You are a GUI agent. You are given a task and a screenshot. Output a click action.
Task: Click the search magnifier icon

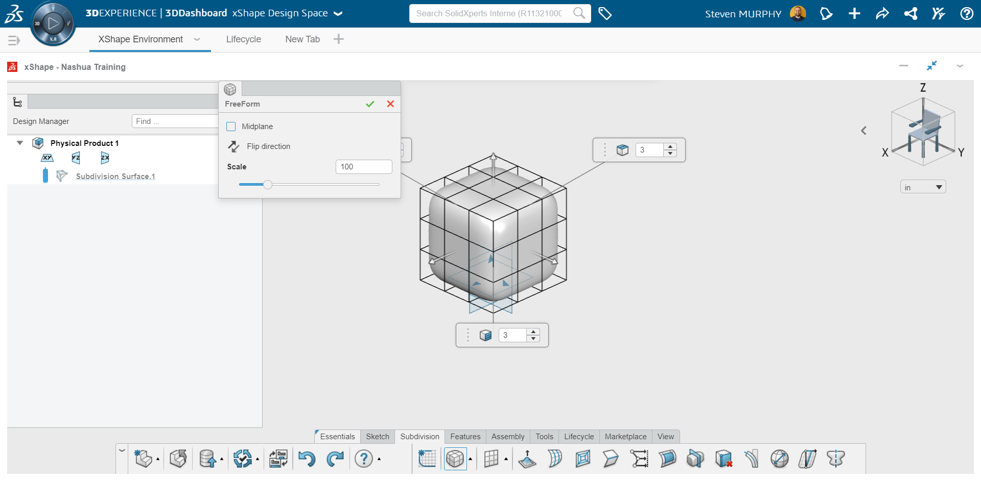pyautogui.click(x=579, y=13)
